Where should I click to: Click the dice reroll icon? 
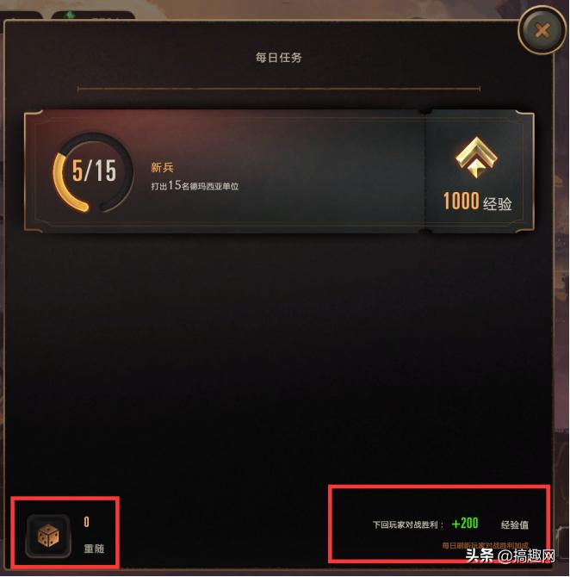point(48,536)
